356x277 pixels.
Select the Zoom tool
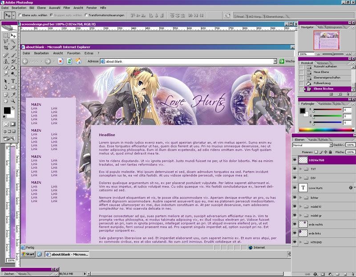pos(13,101)
